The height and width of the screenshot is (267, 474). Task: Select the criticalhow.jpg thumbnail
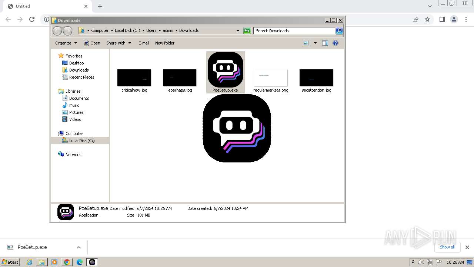pyautogui.click(x=134, y=78)
